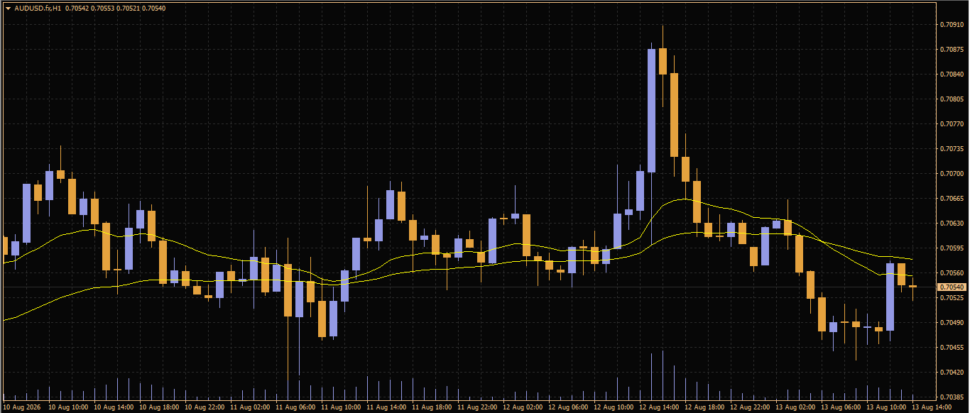Screen dimensions: 970x413
Task: Click the 10 Aug 22:00 time label
Action: tap(205, 408)
